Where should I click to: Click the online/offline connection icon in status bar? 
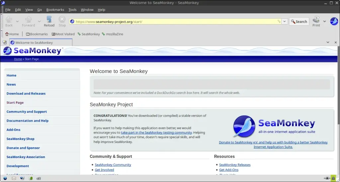pyautogui.click(x=327, y=178)
